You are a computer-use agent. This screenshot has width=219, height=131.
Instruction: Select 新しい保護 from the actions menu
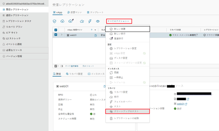128,29
